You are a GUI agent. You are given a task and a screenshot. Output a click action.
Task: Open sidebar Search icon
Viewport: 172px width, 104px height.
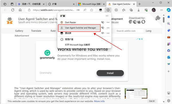click(x=169, y=23)
